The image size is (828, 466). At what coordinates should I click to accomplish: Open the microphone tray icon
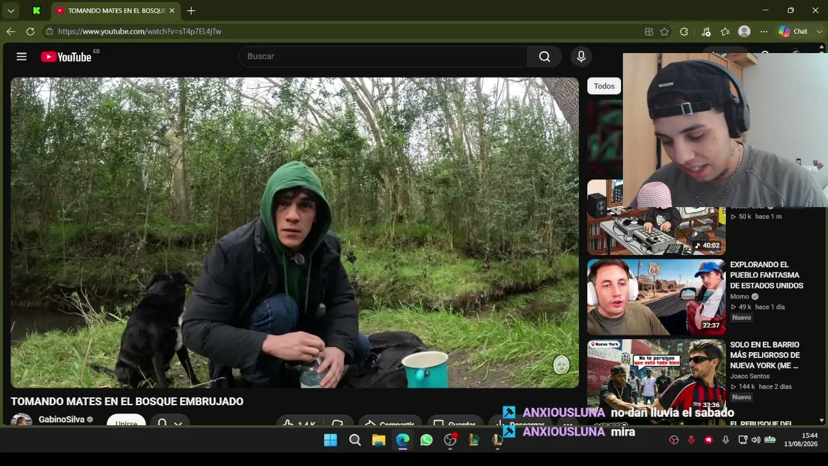pyautogui.click(x=726, y=440)
